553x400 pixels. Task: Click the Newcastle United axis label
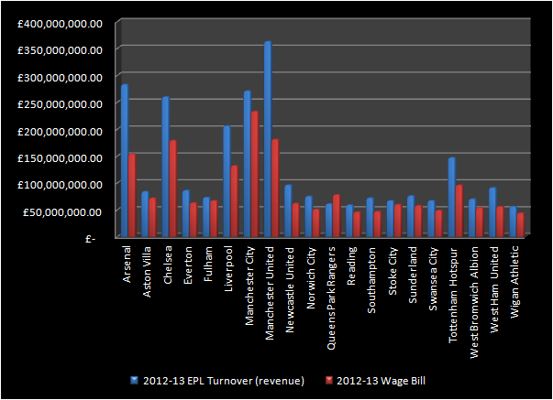coord(291,286)
